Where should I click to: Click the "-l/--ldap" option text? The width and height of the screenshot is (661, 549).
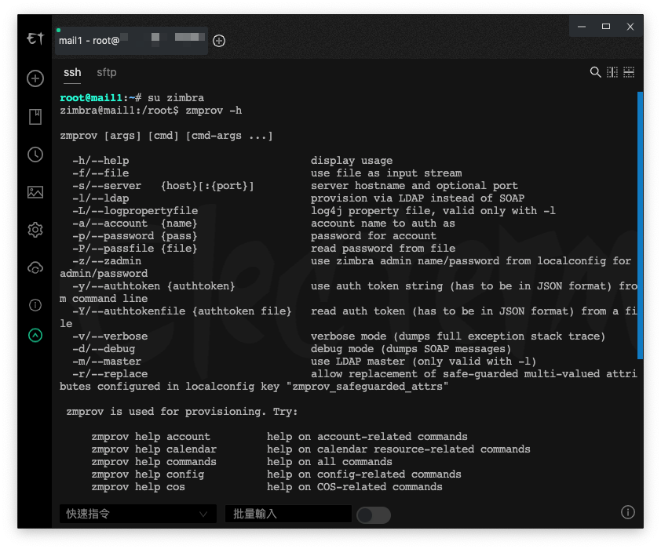tap(100, 198)
